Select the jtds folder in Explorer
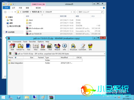This screenshot has height=100, width=134. [30, 23]
